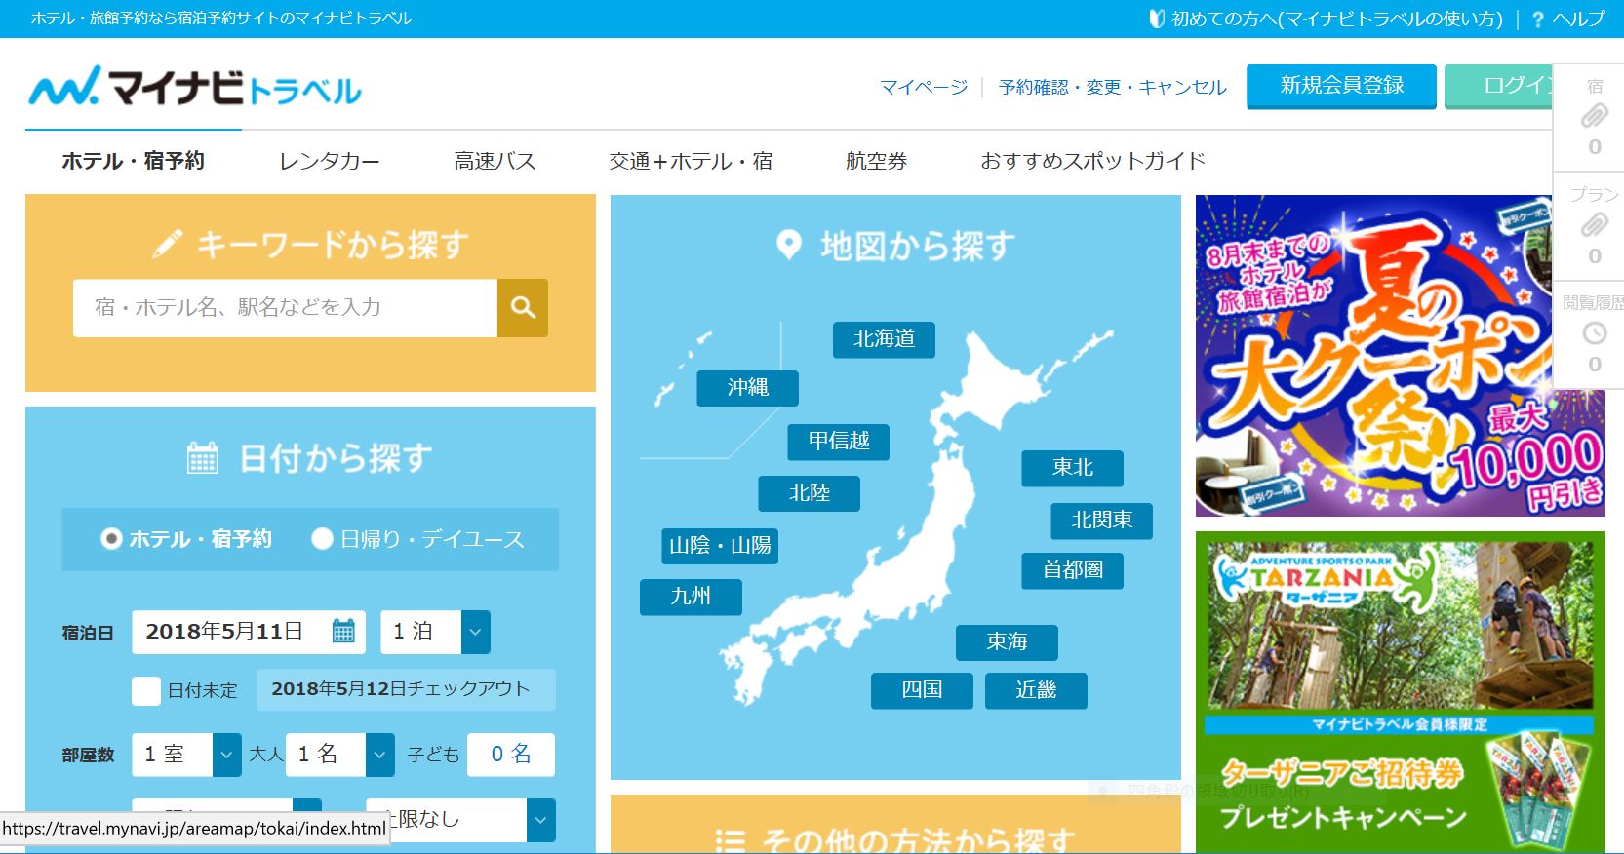Select 沖縄 region button
This screenshot has height=854, width=1624.
tap(748, 388)
